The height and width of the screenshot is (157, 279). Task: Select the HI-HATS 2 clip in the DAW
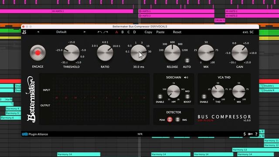pos(177,16)
